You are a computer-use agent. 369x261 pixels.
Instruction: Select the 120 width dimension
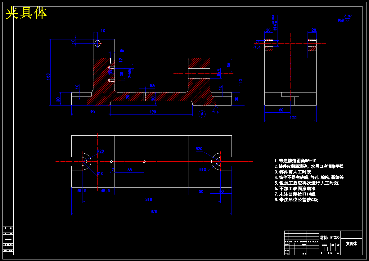pyautogui.click(x=293, y=118)
